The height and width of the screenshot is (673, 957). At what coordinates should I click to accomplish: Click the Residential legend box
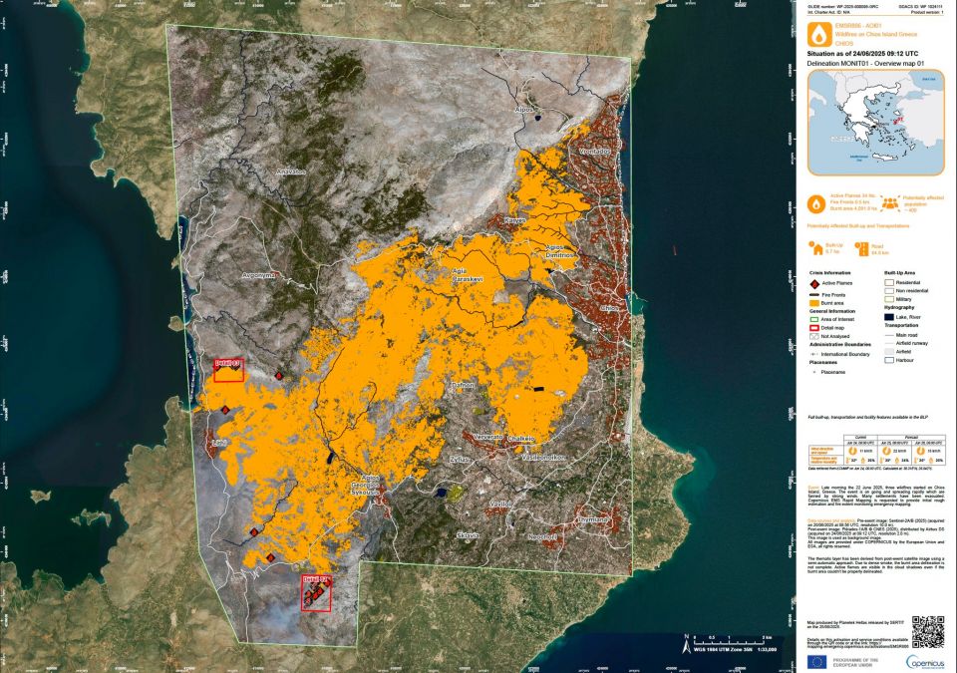(890, 282)
